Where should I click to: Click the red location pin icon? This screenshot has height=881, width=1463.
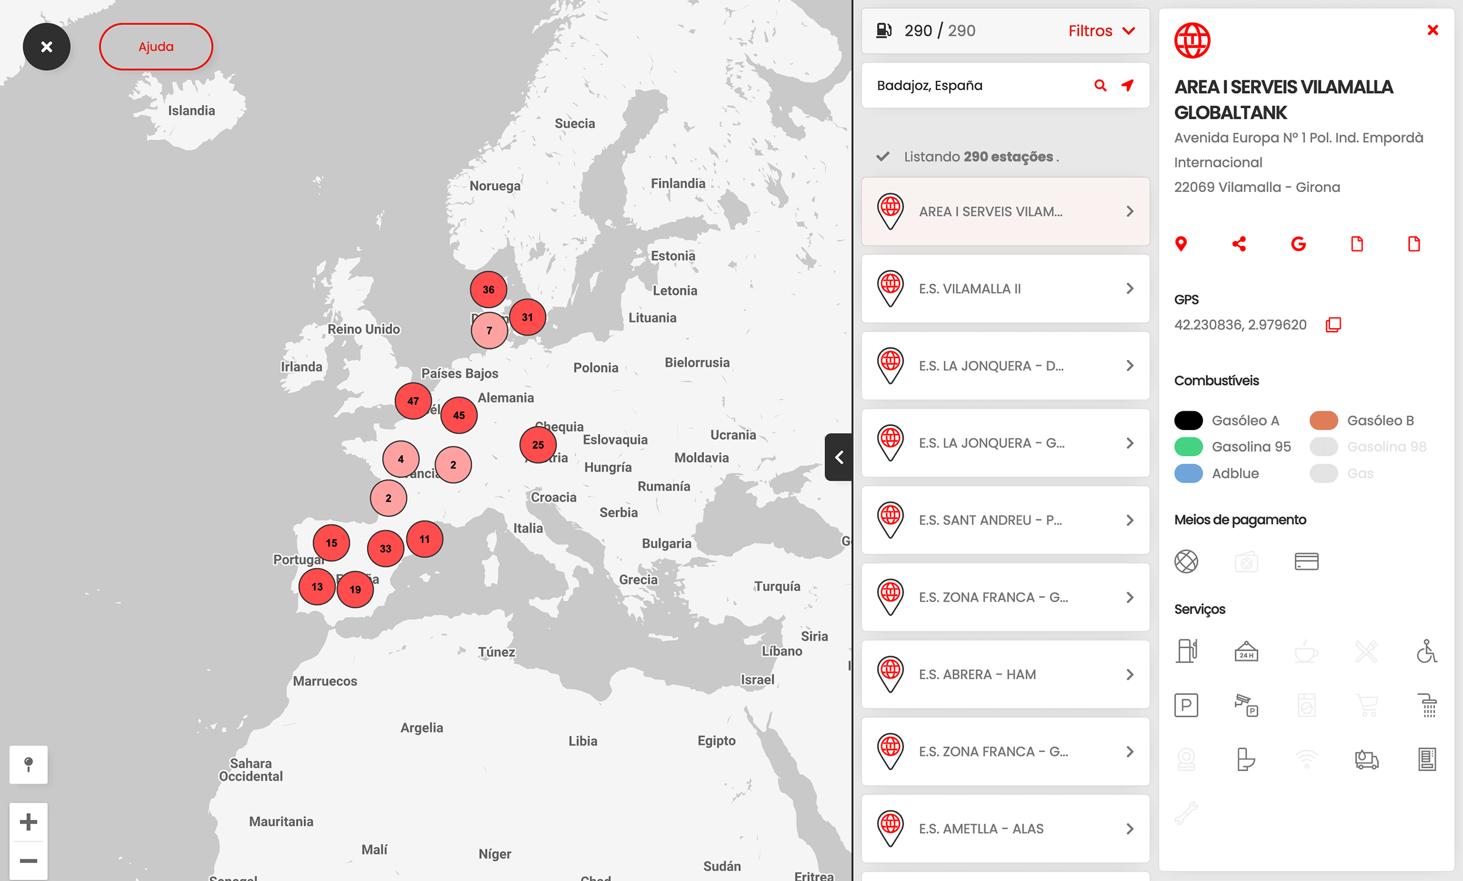point(1181,244)
